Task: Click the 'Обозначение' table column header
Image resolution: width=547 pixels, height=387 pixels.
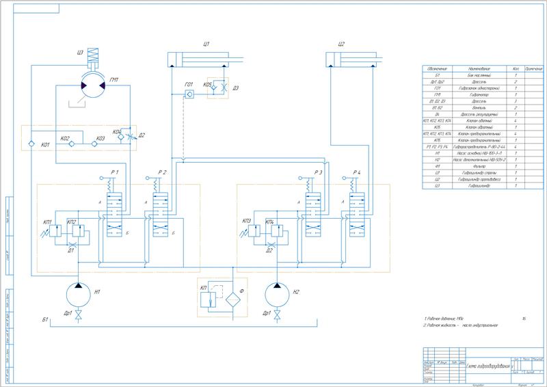Action: pos(437,69)
